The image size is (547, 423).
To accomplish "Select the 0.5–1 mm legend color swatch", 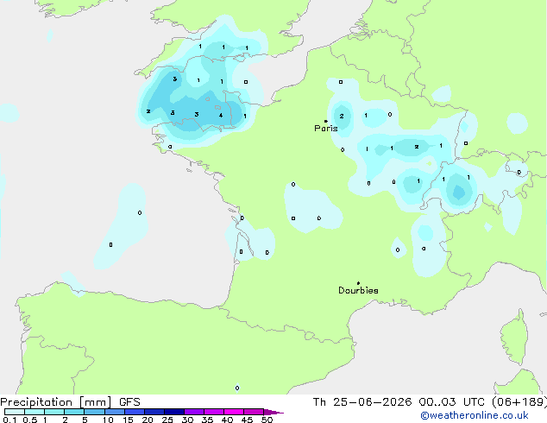I will pos(35,412).
